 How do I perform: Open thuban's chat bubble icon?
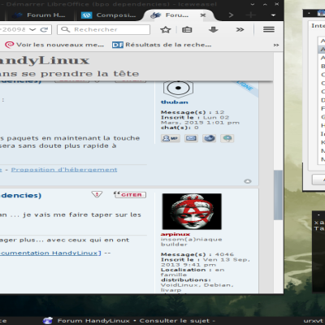tap(227, 138)
